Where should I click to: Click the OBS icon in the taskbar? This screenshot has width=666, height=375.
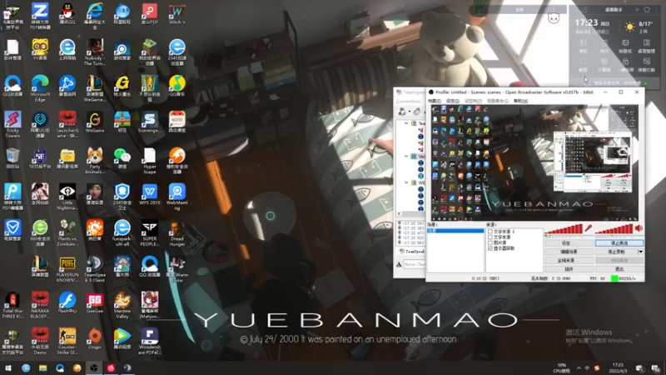[x=94, y=368]
